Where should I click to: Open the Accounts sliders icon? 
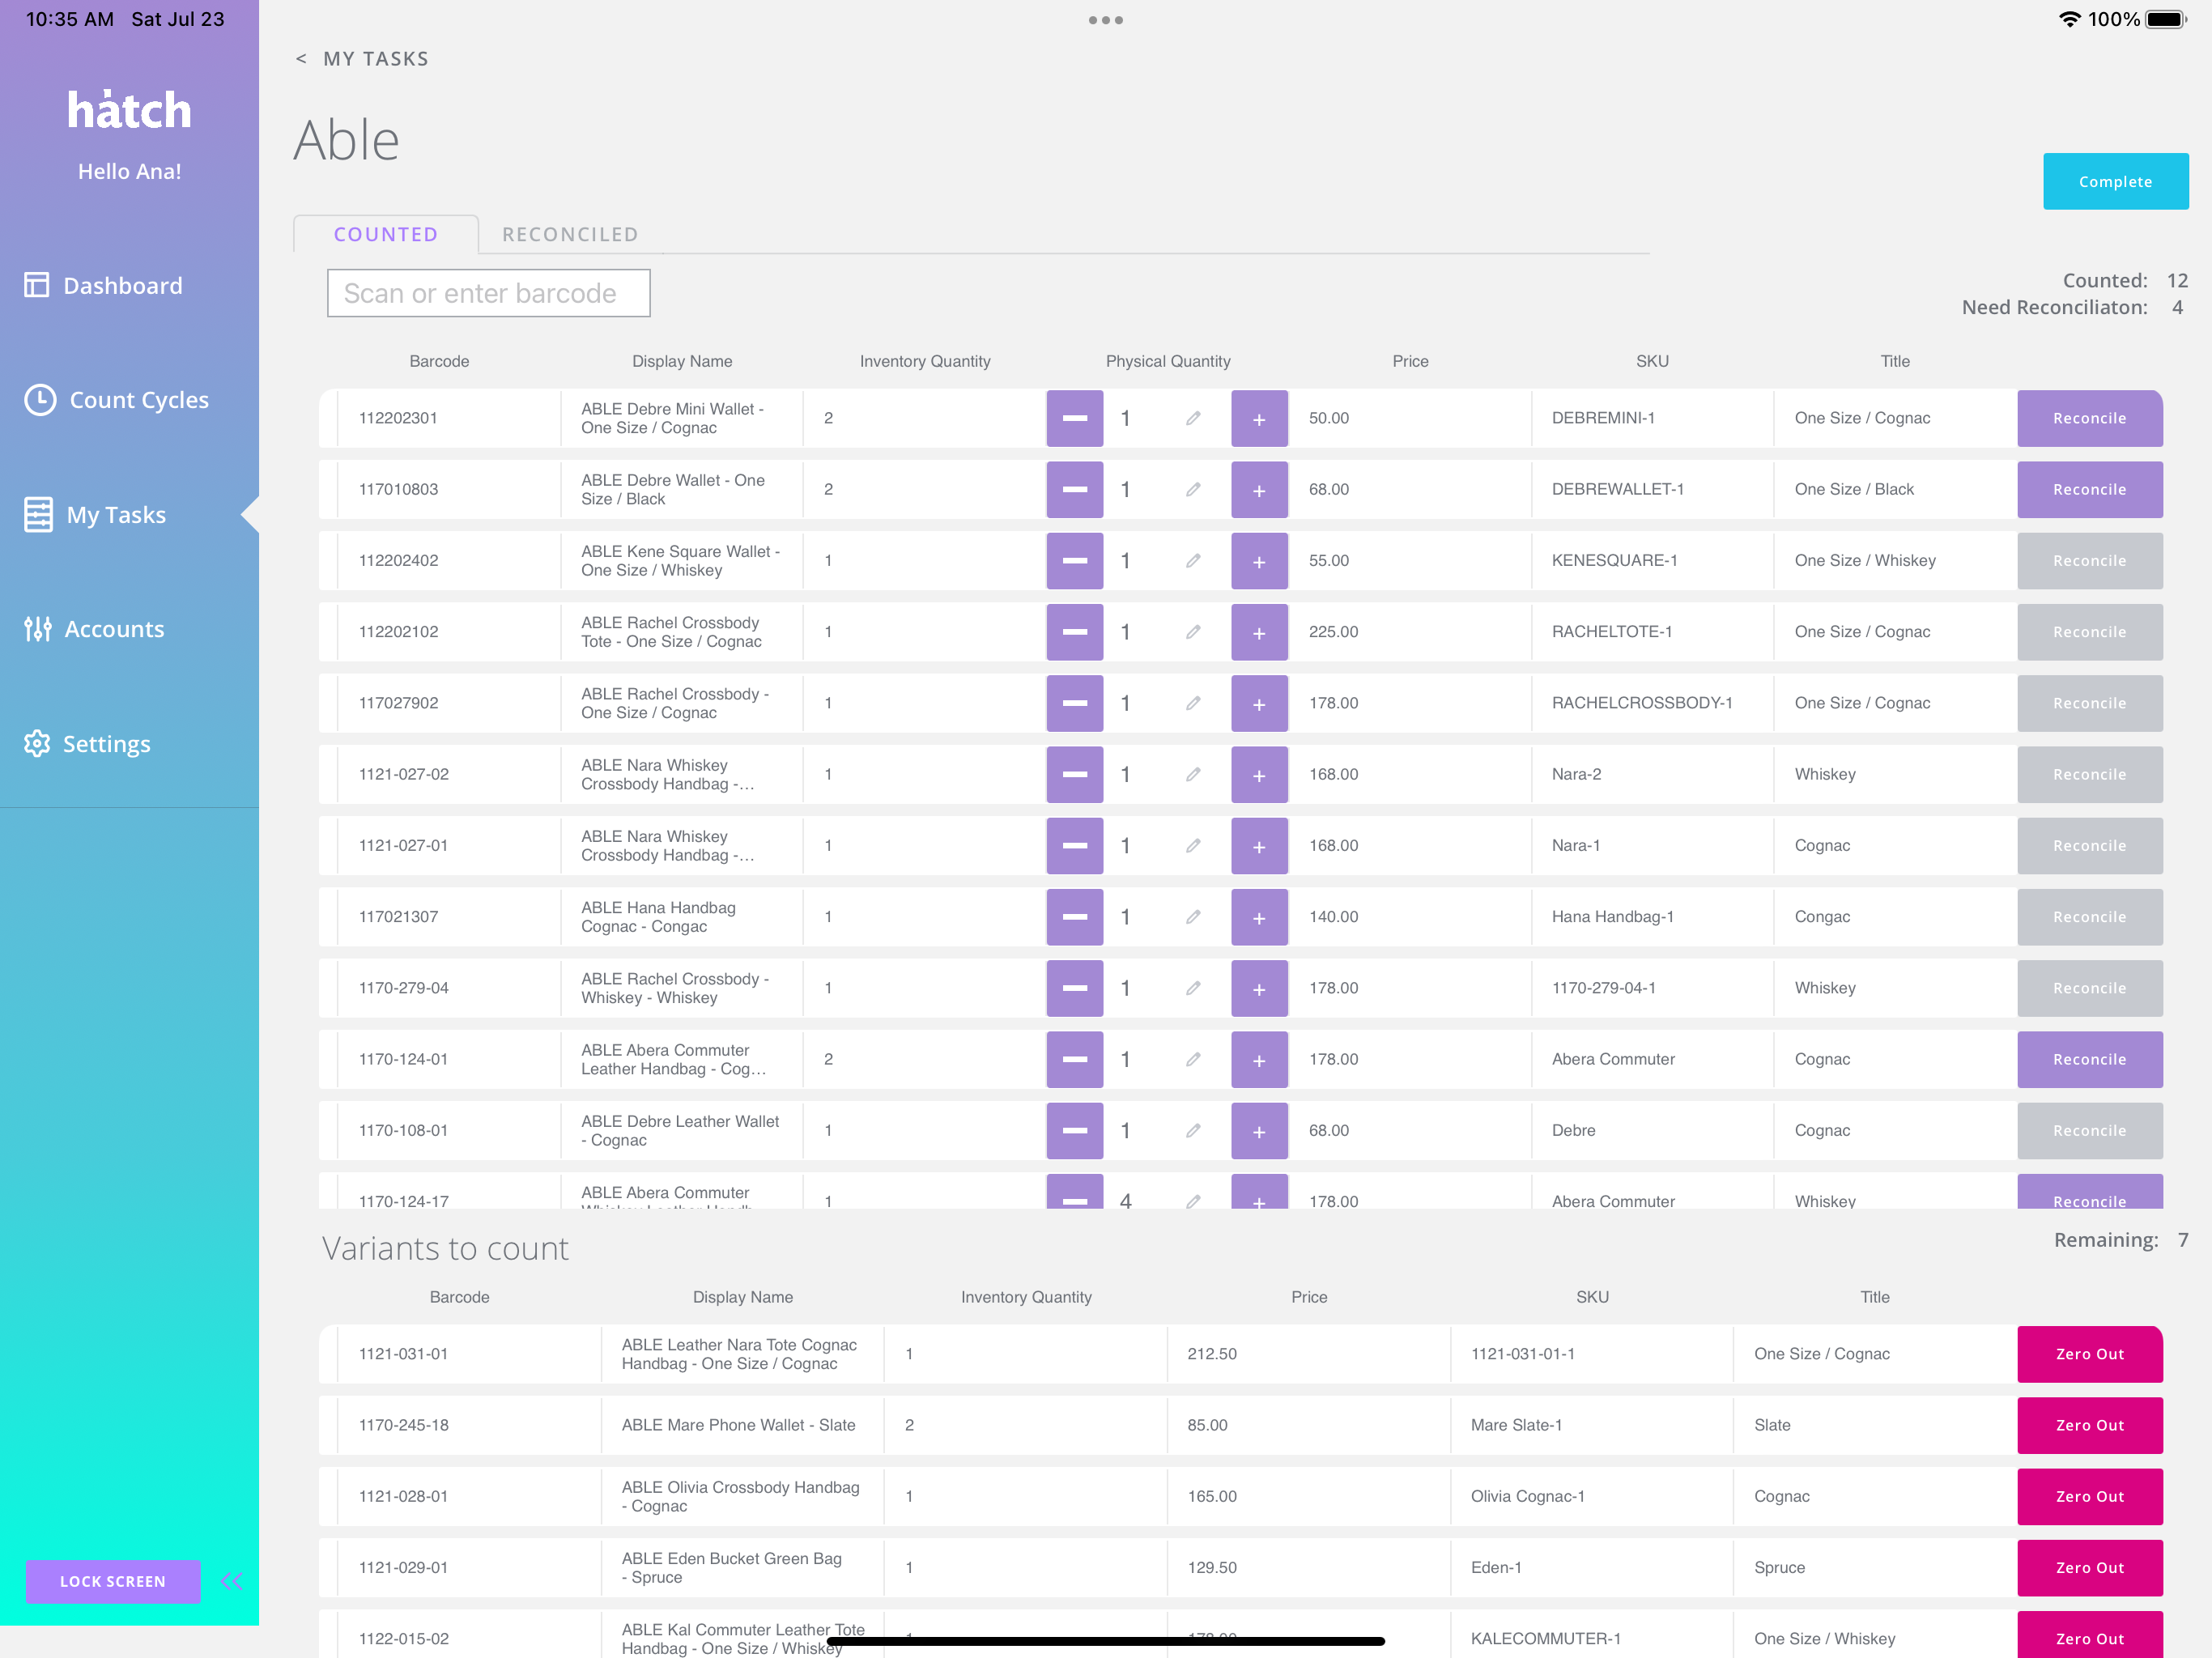pyautogui.click(x=38, y=629)
